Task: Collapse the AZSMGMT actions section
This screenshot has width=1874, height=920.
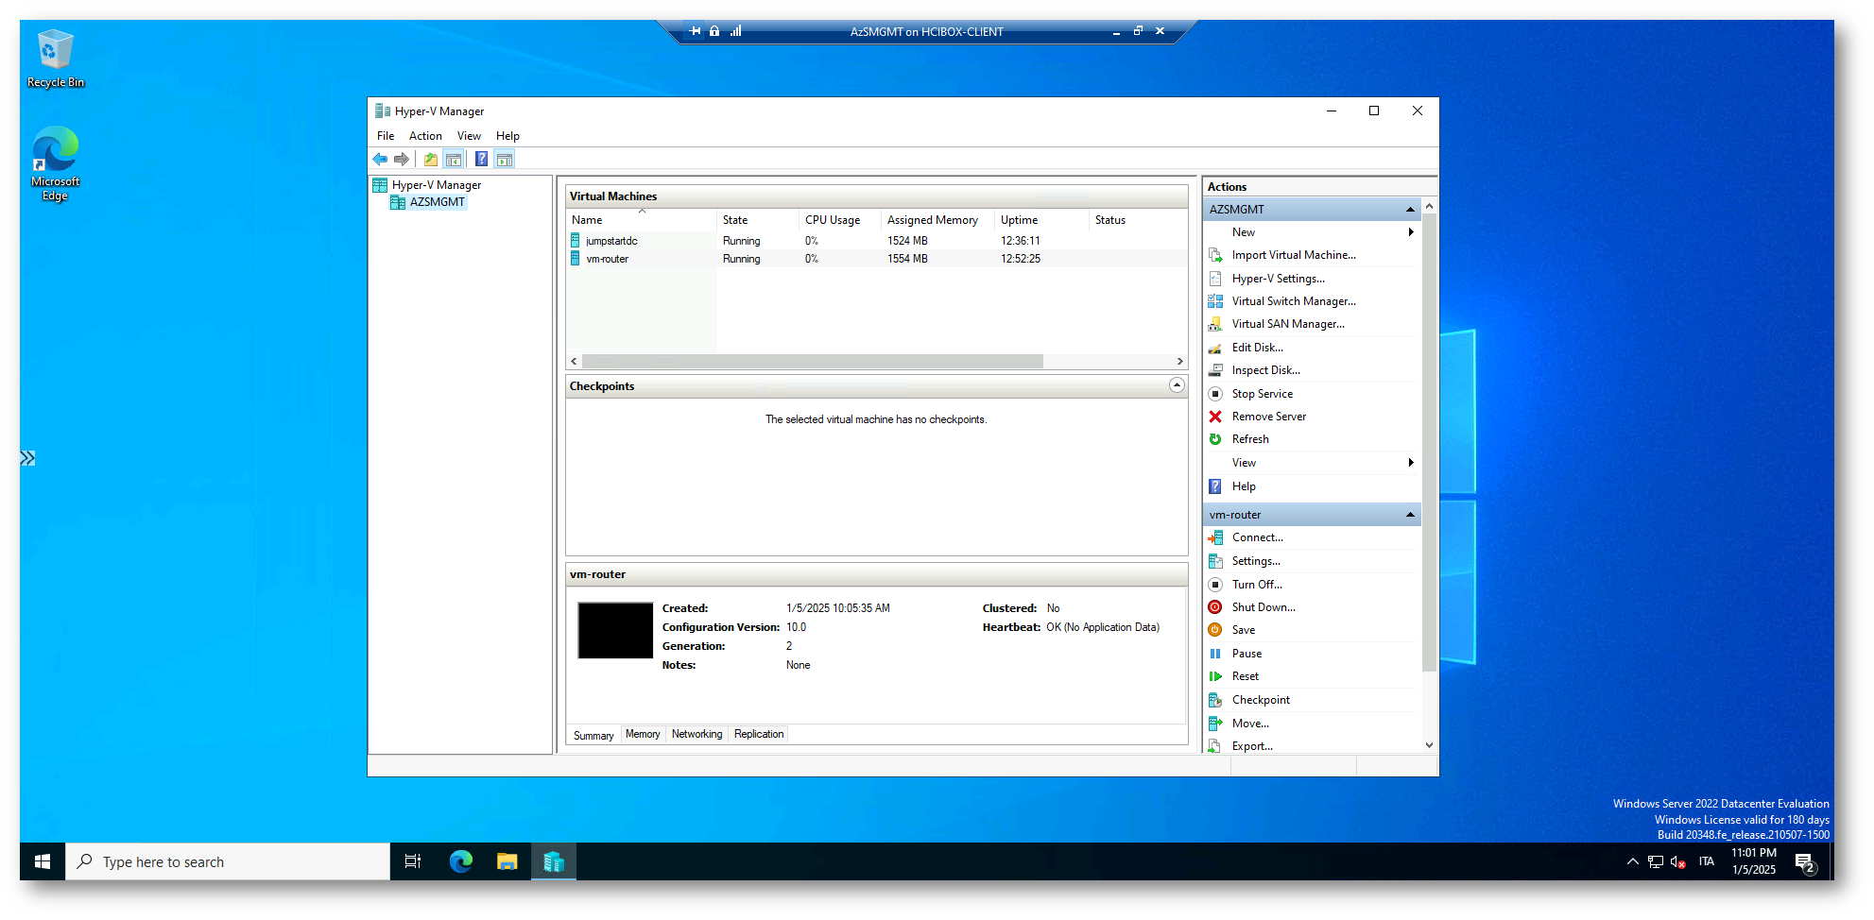Action: 1410,210
